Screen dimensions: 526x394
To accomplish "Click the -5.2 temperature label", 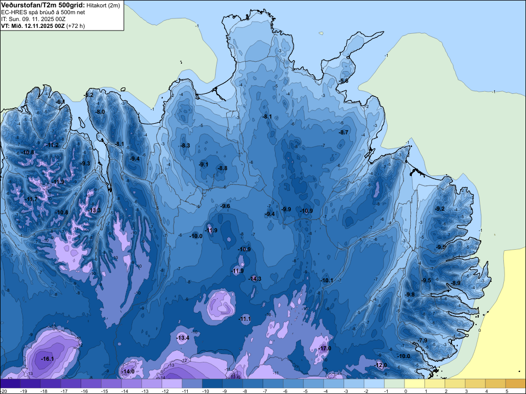I will point(88,95).
